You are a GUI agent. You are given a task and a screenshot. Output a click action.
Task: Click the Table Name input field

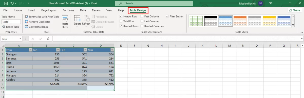(11, 22)
